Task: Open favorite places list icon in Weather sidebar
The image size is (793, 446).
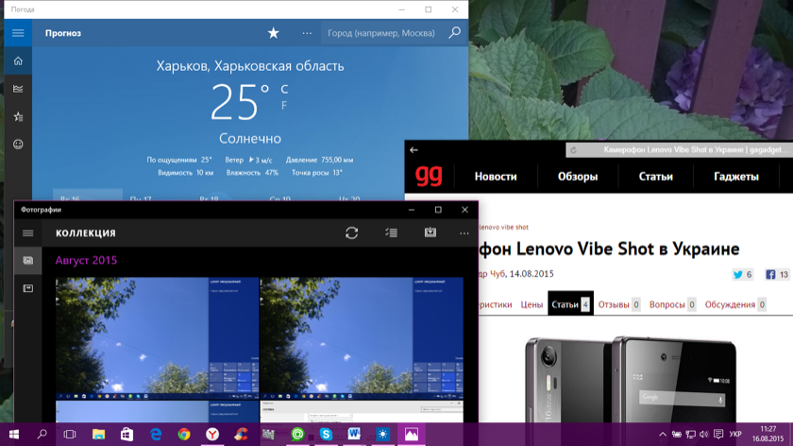Action: (x=18, y=117)
